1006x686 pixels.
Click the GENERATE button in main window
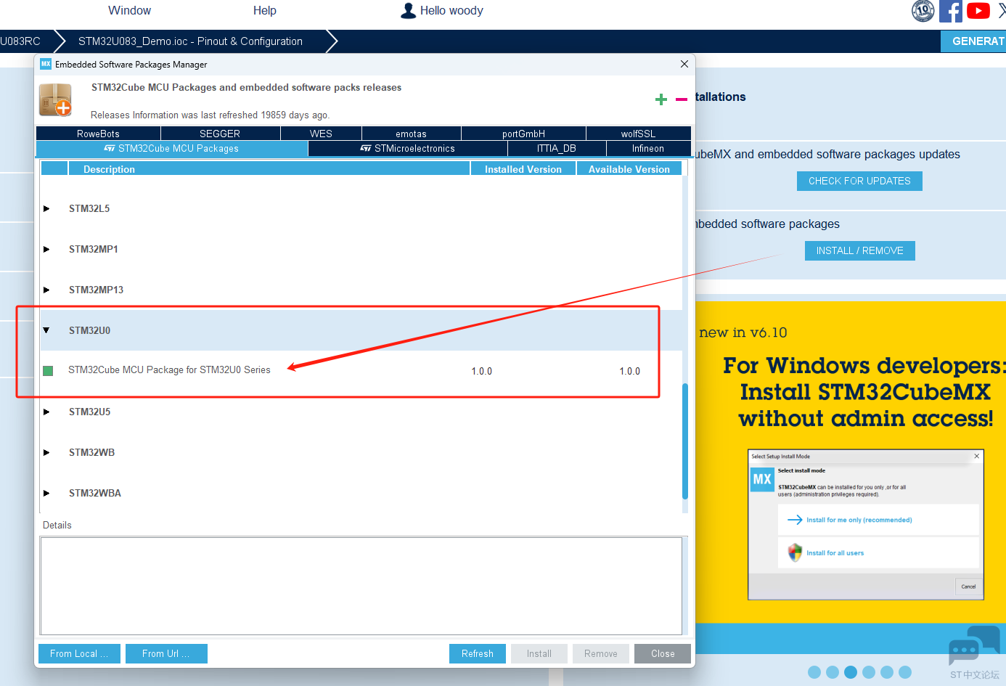973,41
